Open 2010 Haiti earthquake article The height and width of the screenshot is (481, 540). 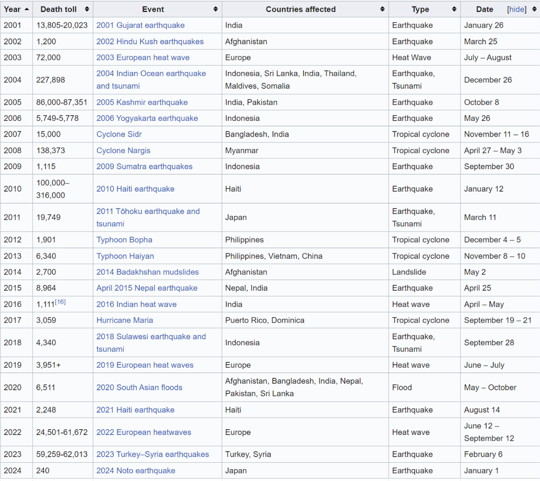click(135, 189)
